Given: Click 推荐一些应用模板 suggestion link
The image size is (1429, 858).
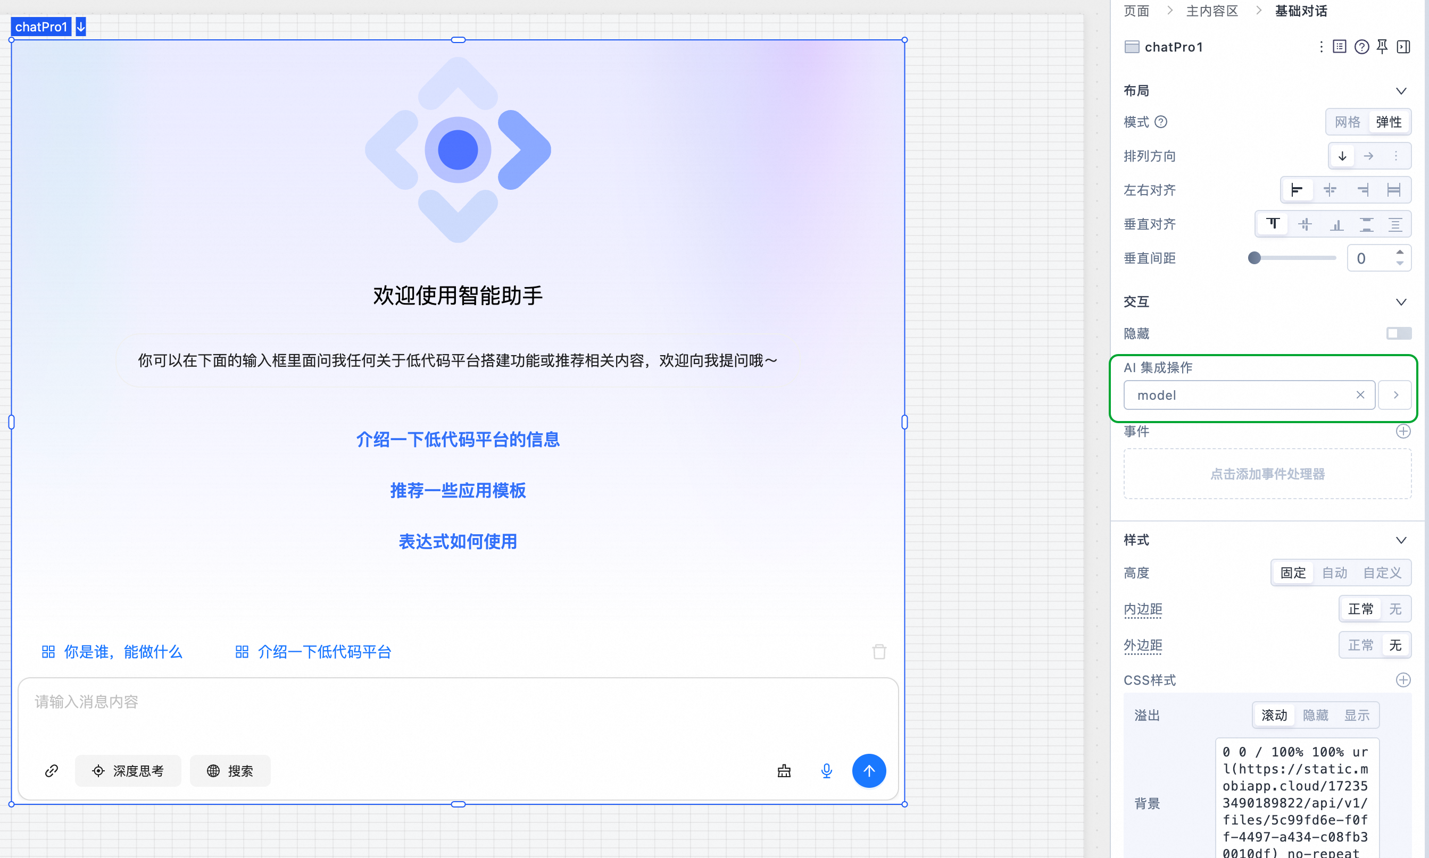Looking at the screenshot, I should point(458,490).
